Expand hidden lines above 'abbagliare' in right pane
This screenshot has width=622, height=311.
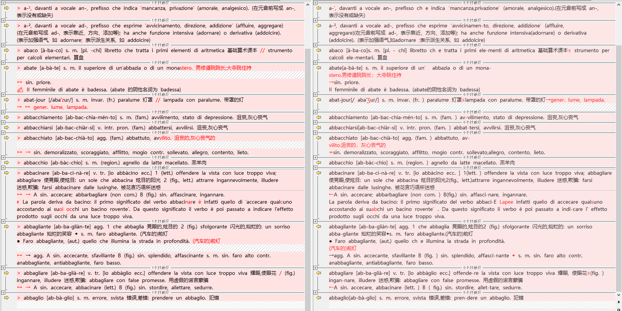[315, 268]
